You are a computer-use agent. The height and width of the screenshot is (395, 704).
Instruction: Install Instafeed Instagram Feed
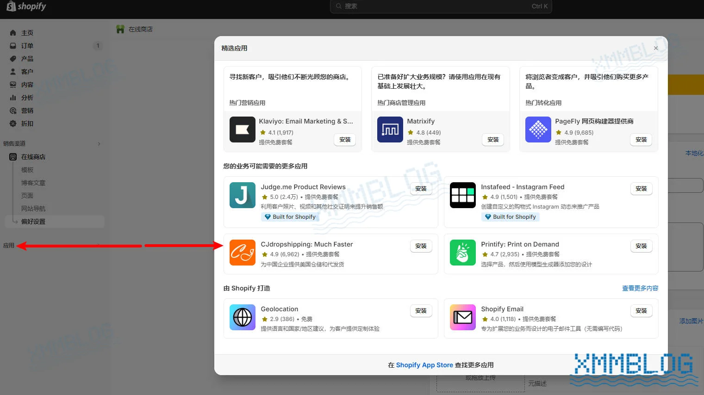pos(641,189)
